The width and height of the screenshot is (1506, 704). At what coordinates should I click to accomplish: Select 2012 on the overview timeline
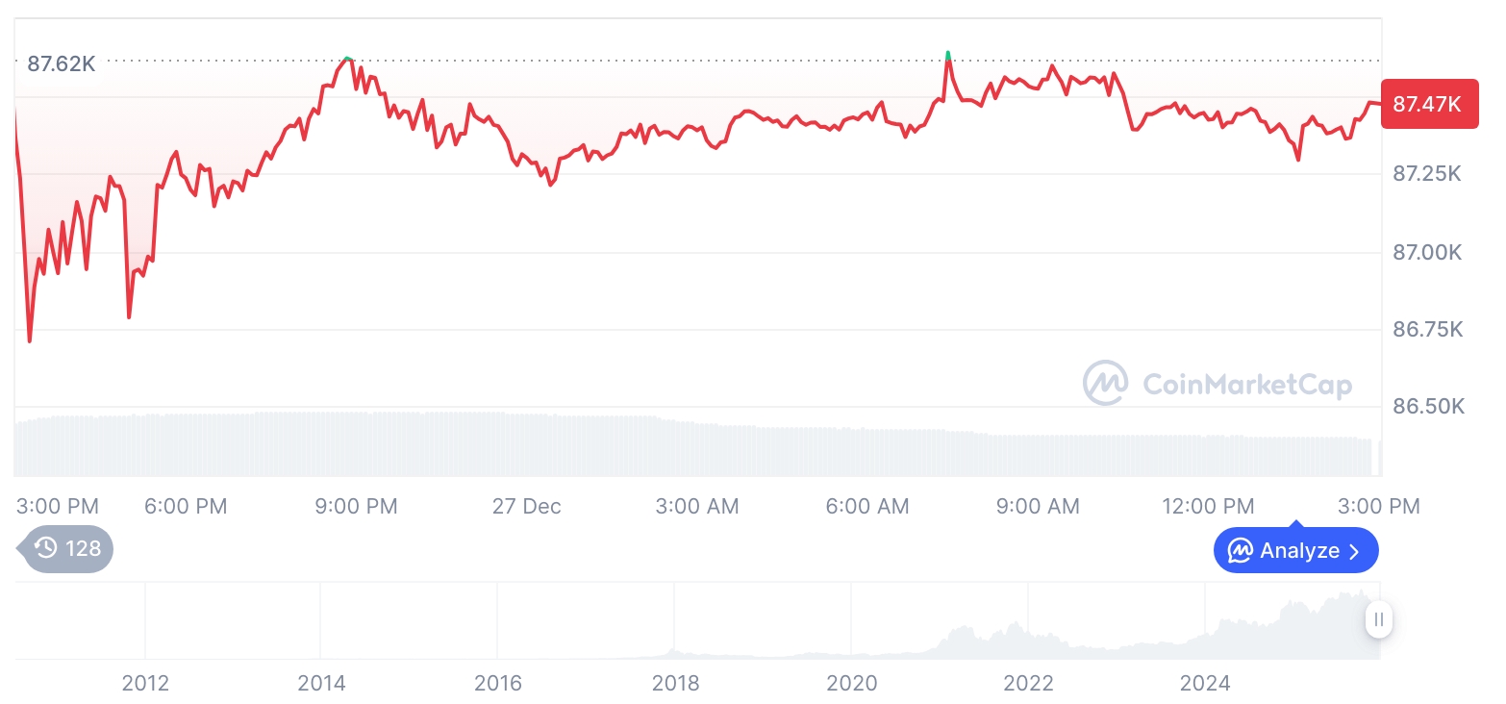click(x=145, y=683)
